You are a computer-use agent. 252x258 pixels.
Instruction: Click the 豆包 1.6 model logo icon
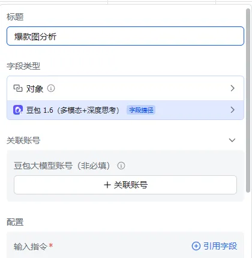click(x=18, y=110)
